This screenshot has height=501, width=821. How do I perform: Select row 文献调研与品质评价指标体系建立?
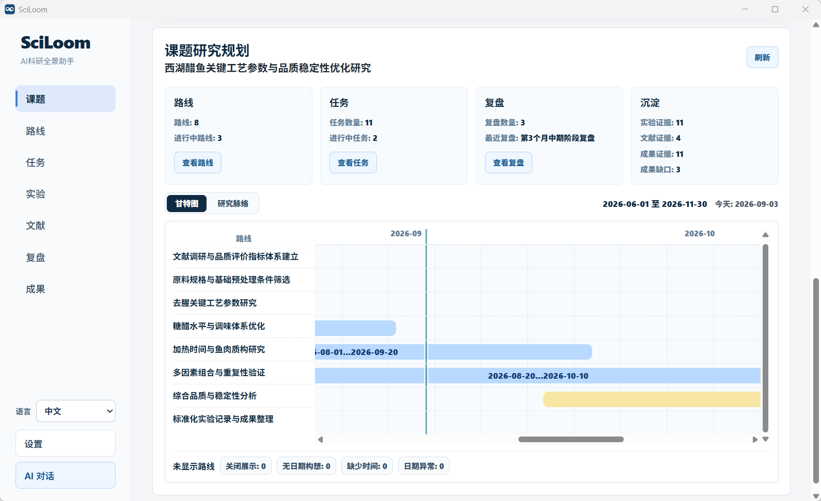click(244, 256)
